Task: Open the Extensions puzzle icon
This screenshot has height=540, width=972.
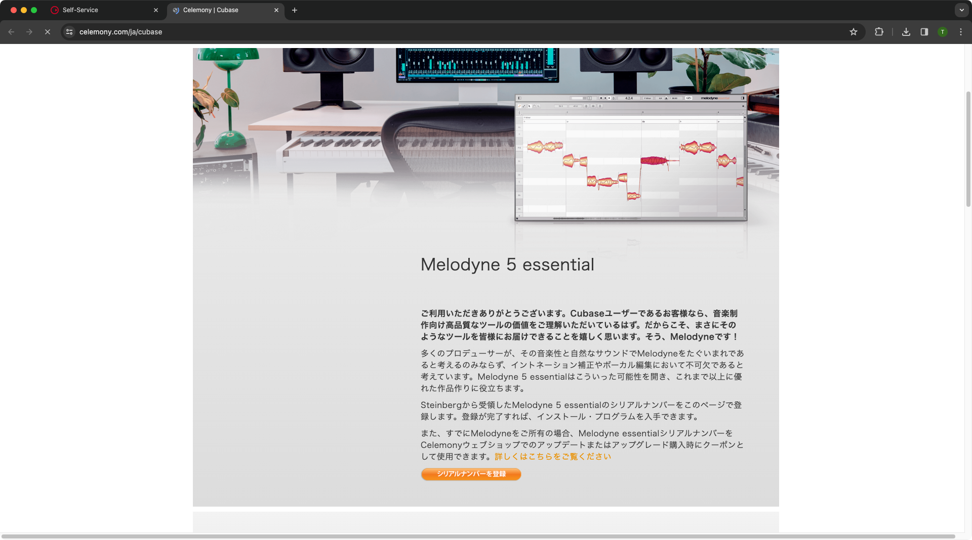Action: click(879, 32)
